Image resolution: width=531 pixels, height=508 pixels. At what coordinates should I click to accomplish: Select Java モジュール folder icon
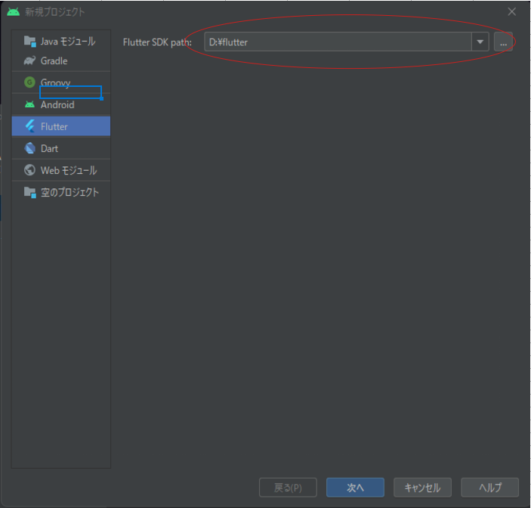click(x=29, y=42)
